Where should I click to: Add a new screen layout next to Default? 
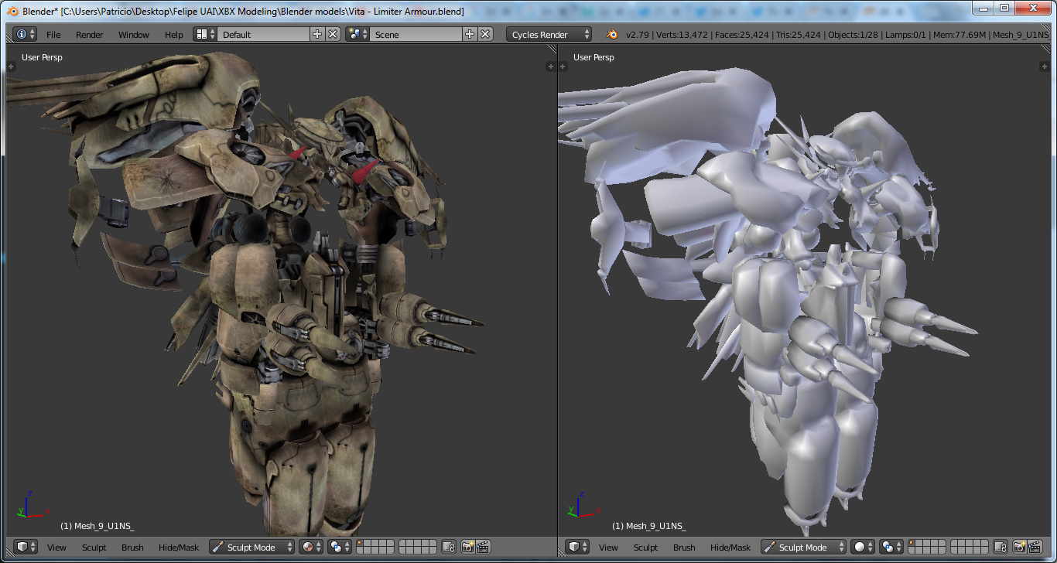tap(317, 34)
